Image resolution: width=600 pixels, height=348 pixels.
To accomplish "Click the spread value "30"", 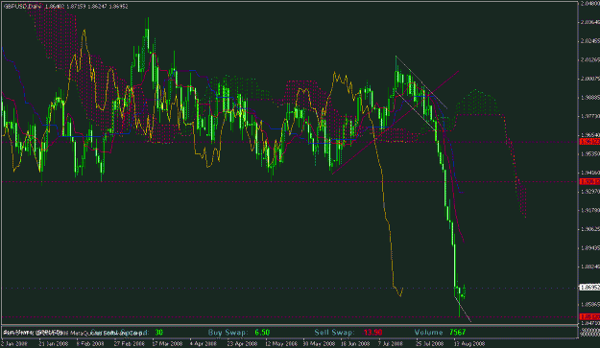I will (x=158, y=333).
